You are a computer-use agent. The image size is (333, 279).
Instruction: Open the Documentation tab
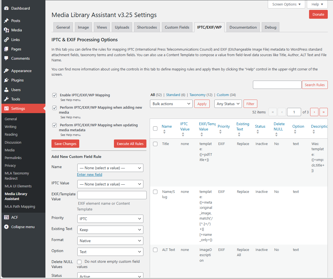[243, 27]
